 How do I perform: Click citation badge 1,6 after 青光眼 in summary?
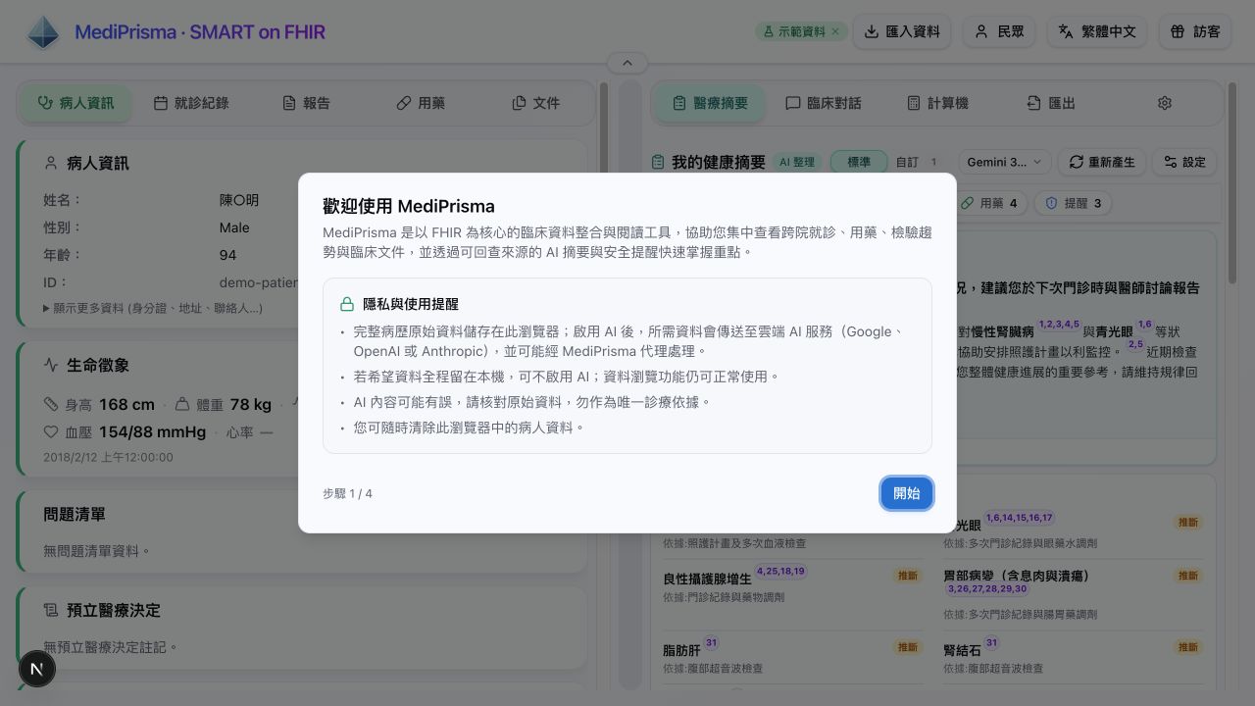[x=1144, y=325]
